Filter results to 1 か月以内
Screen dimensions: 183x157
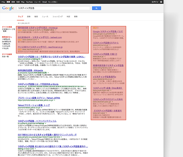[x=6, y=46]
